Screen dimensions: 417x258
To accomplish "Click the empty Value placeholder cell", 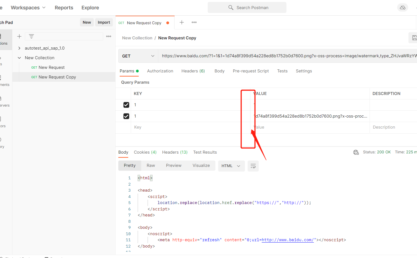I will [310, 127].
